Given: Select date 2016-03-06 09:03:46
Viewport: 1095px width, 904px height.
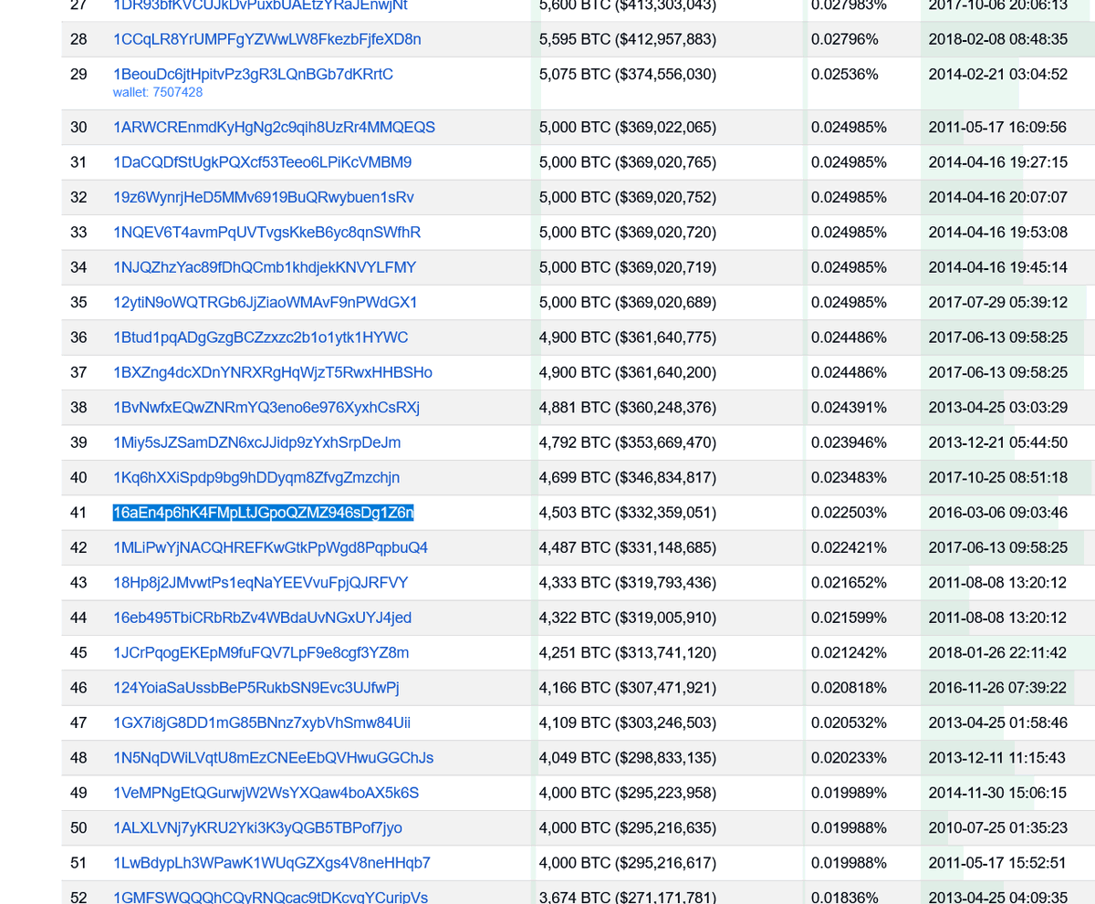Looking at the screenshot, I should point(997,513).
